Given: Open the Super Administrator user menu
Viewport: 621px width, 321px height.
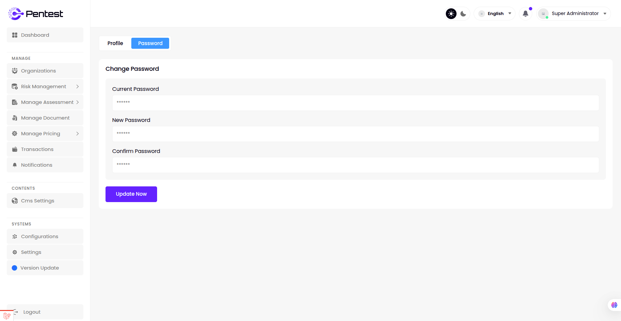Looking at the screenshot, I should [x=574, y=14].
